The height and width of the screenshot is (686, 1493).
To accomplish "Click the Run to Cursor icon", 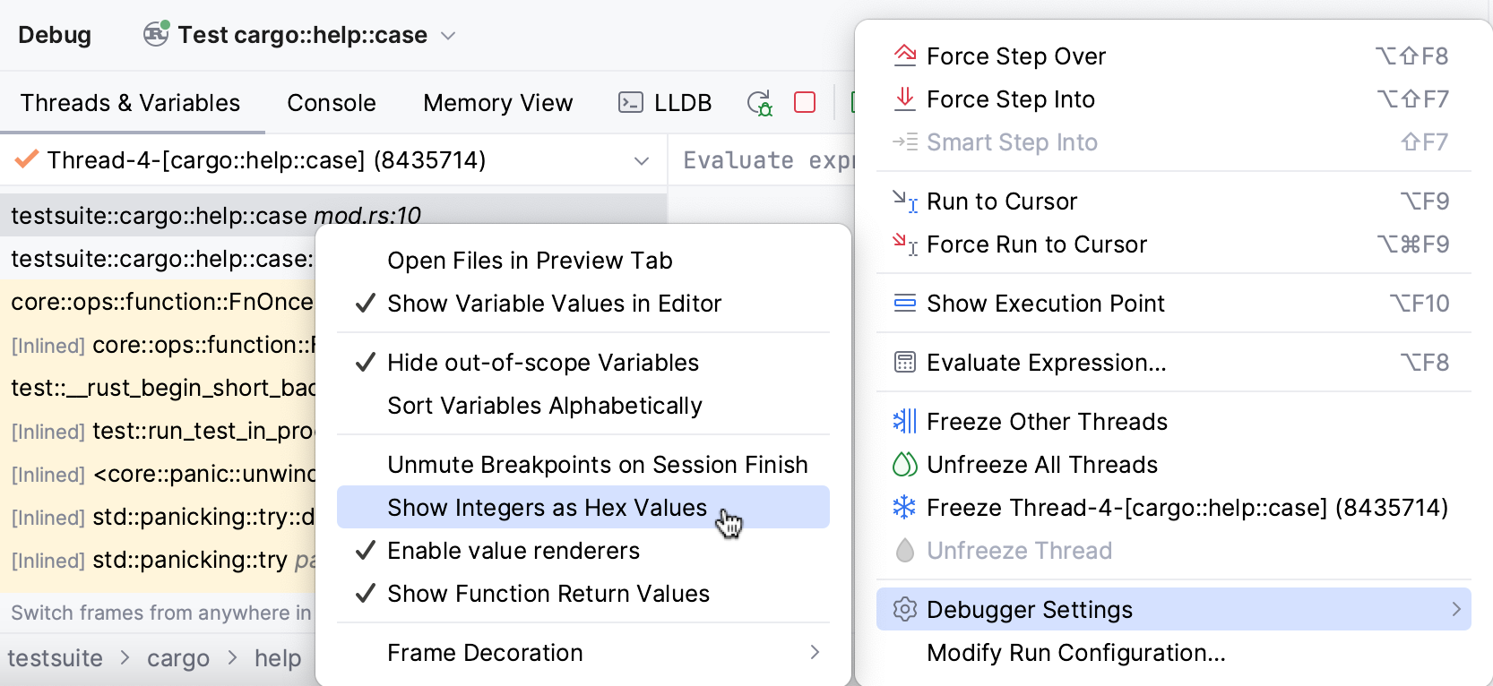I will [905, 202].
